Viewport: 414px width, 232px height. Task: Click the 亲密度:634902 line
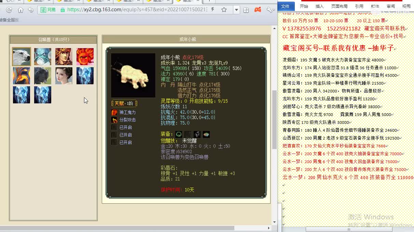[176, 151]
